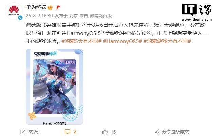Click the gold crown membership icon

50,7
